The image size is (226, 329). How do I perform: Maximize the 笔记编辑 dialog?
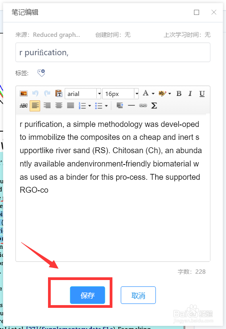click(x=196, y=13)
